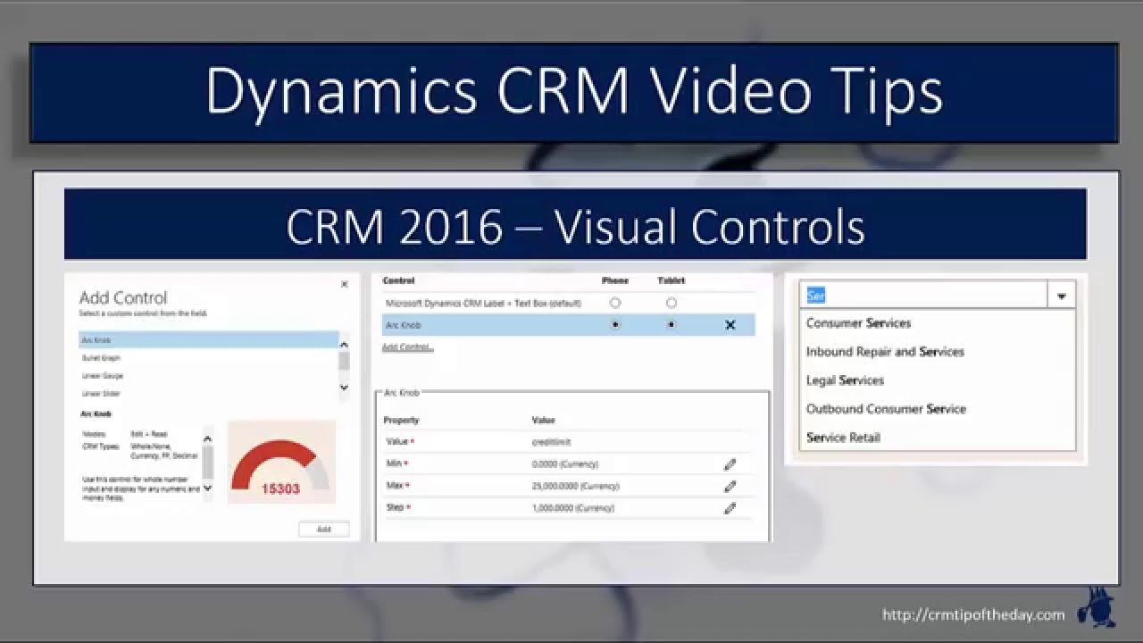Click into the 'Ser' search combo box

[922, 296]
